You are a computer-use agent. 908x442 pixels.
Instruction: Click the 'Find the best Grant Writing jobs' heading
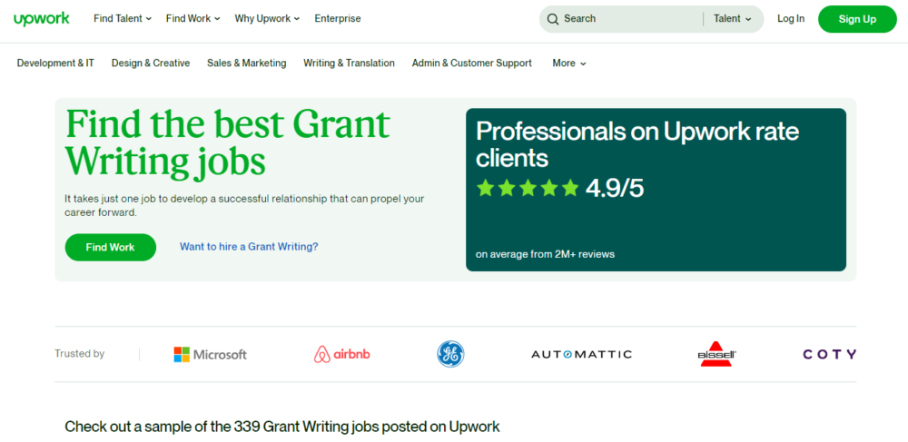pyautogui.click(x=228, y=142)
